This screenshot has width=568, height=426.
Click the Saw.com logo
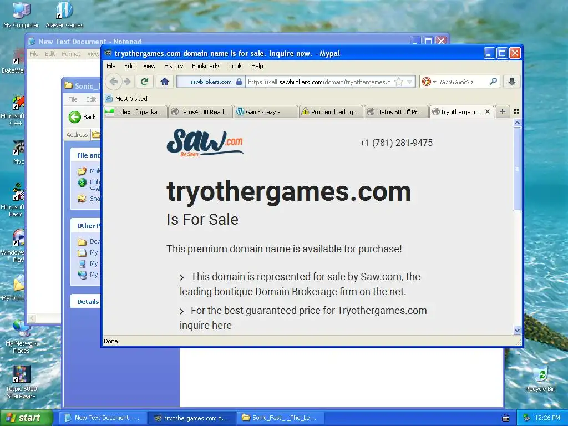pos(205,143)
